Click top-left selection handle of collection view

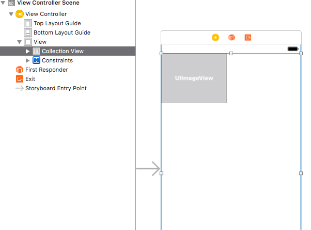pos(162,53)
